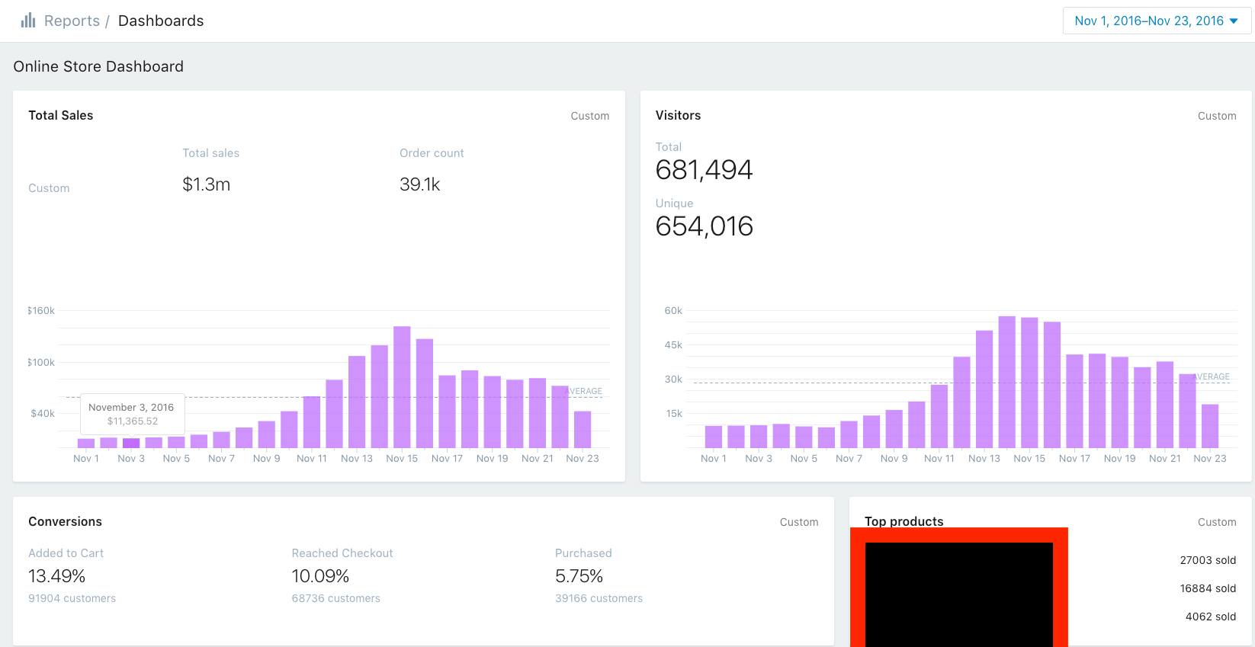The height and width of the screenshot is (647, 1255).
Task: Click the Top products thumbnail image
Action: coord(958,591)
